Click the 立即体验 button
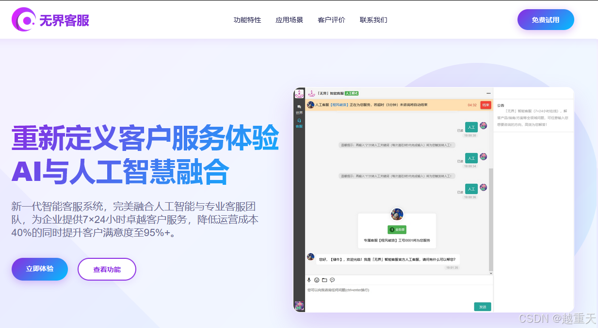 (x=40, y=269)
